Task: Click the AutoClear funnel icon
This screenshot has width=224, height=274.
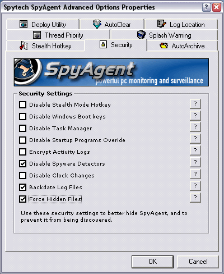Action: [97, 24]
